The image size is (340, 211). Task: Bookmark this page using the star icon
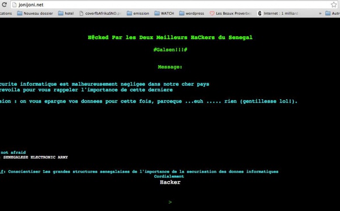(334, 5)
